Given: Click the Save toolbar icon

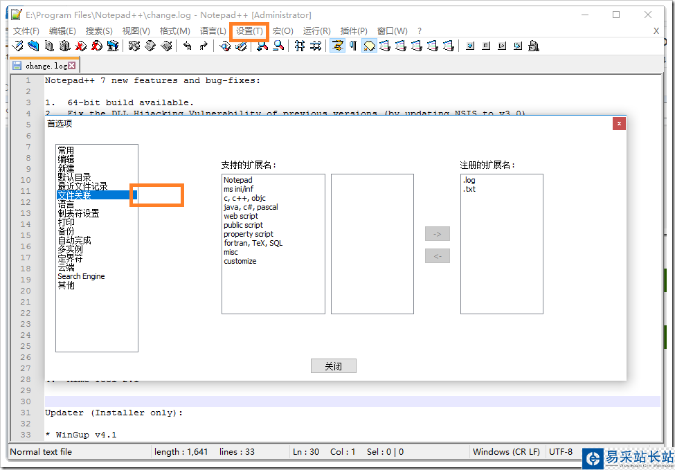Looking at the screenshot, I should click(50, 46).
